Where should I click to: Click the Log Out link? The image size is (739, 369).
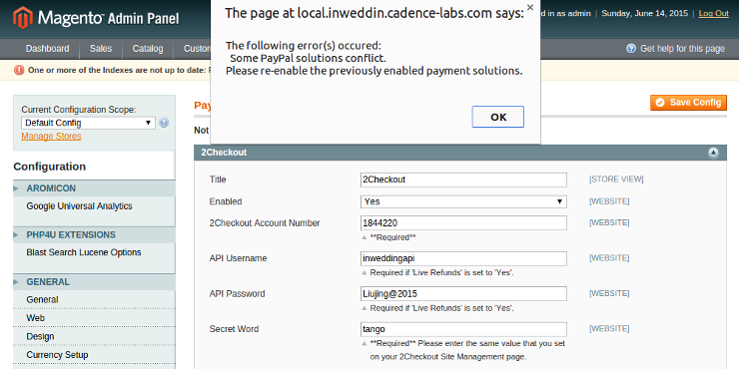(x=714, y=13)
